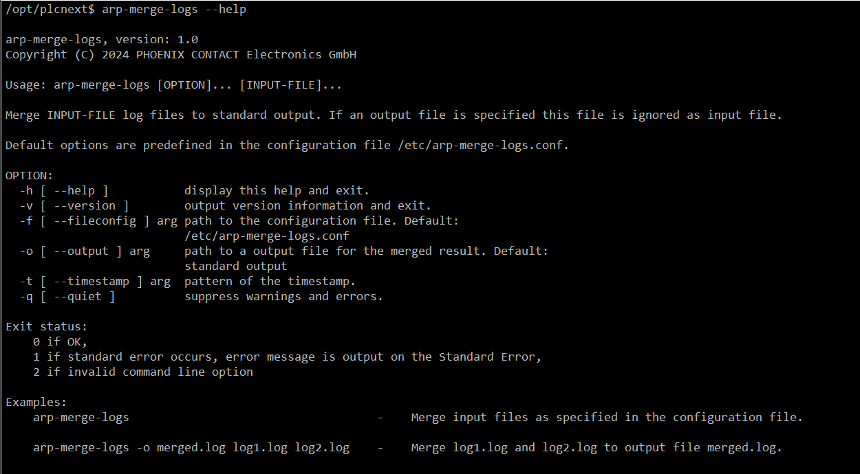Select the -h [ --help ] option

pos(64,190)
